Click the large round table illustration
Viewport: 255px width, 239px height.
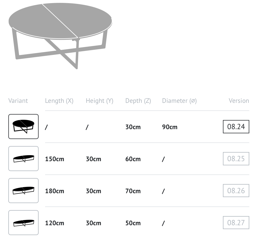click(x=60, y=36)
